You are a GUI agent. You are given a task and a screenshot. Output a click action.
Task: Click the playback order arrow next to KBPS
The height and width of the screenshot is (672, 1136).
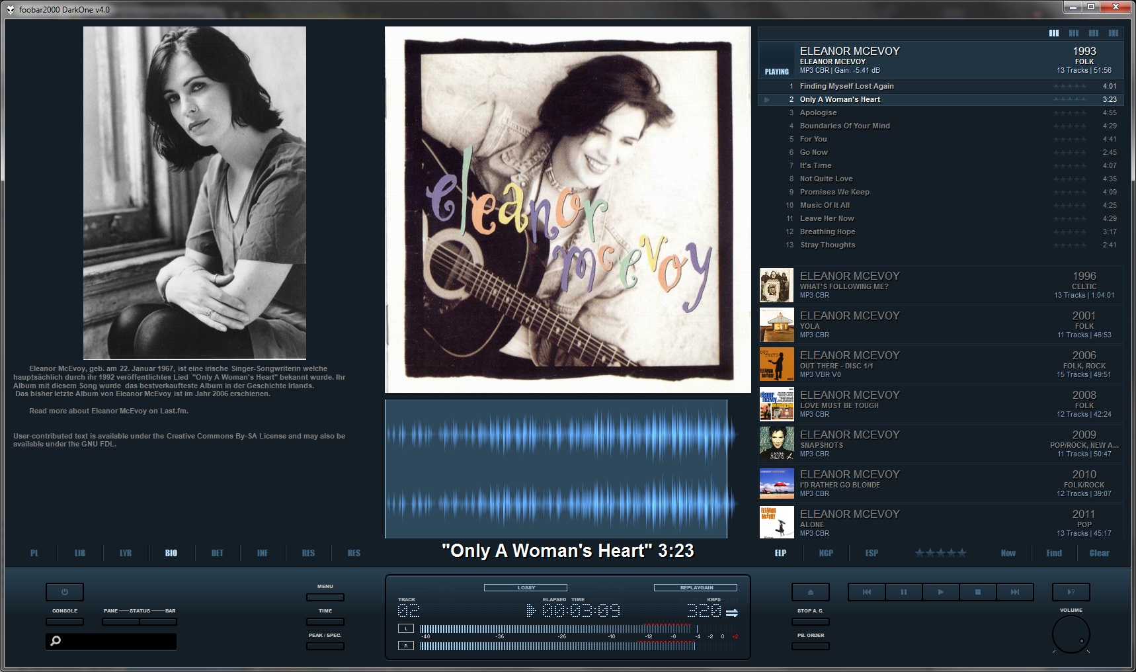[732, 613]
